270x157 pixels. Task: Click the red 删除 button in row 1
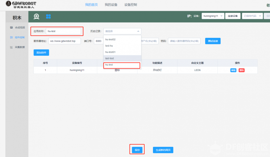[x=242, y=70]
